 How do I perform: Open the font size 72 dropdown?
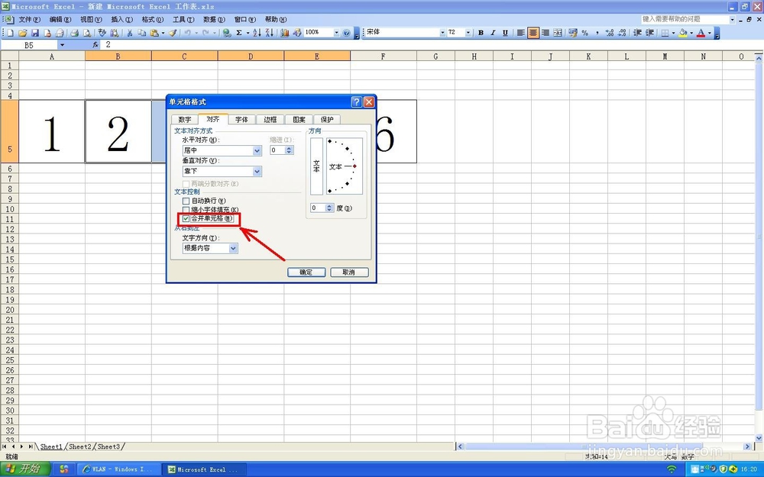468,33
